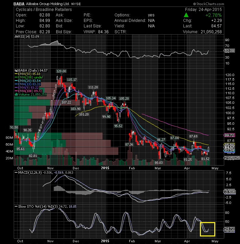Image resolution: width=240 pixels, height=244 pixels.
Task: Click the 120.00 peak price label
Action: pos(61,71)
